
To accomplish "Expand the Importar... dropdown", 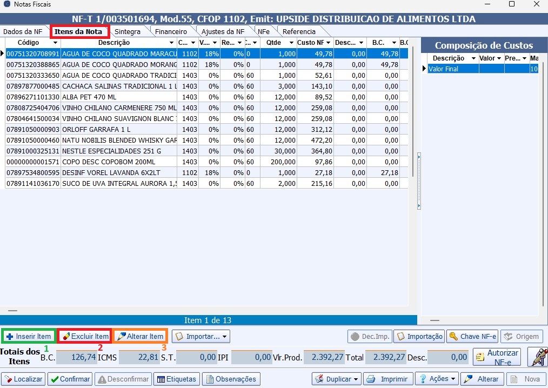I will [x=224, y=337].
